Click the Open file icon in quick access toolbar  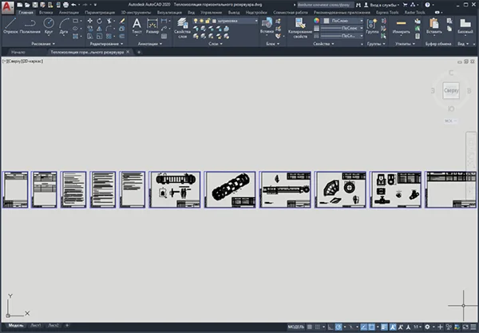[x=27, y=5]
